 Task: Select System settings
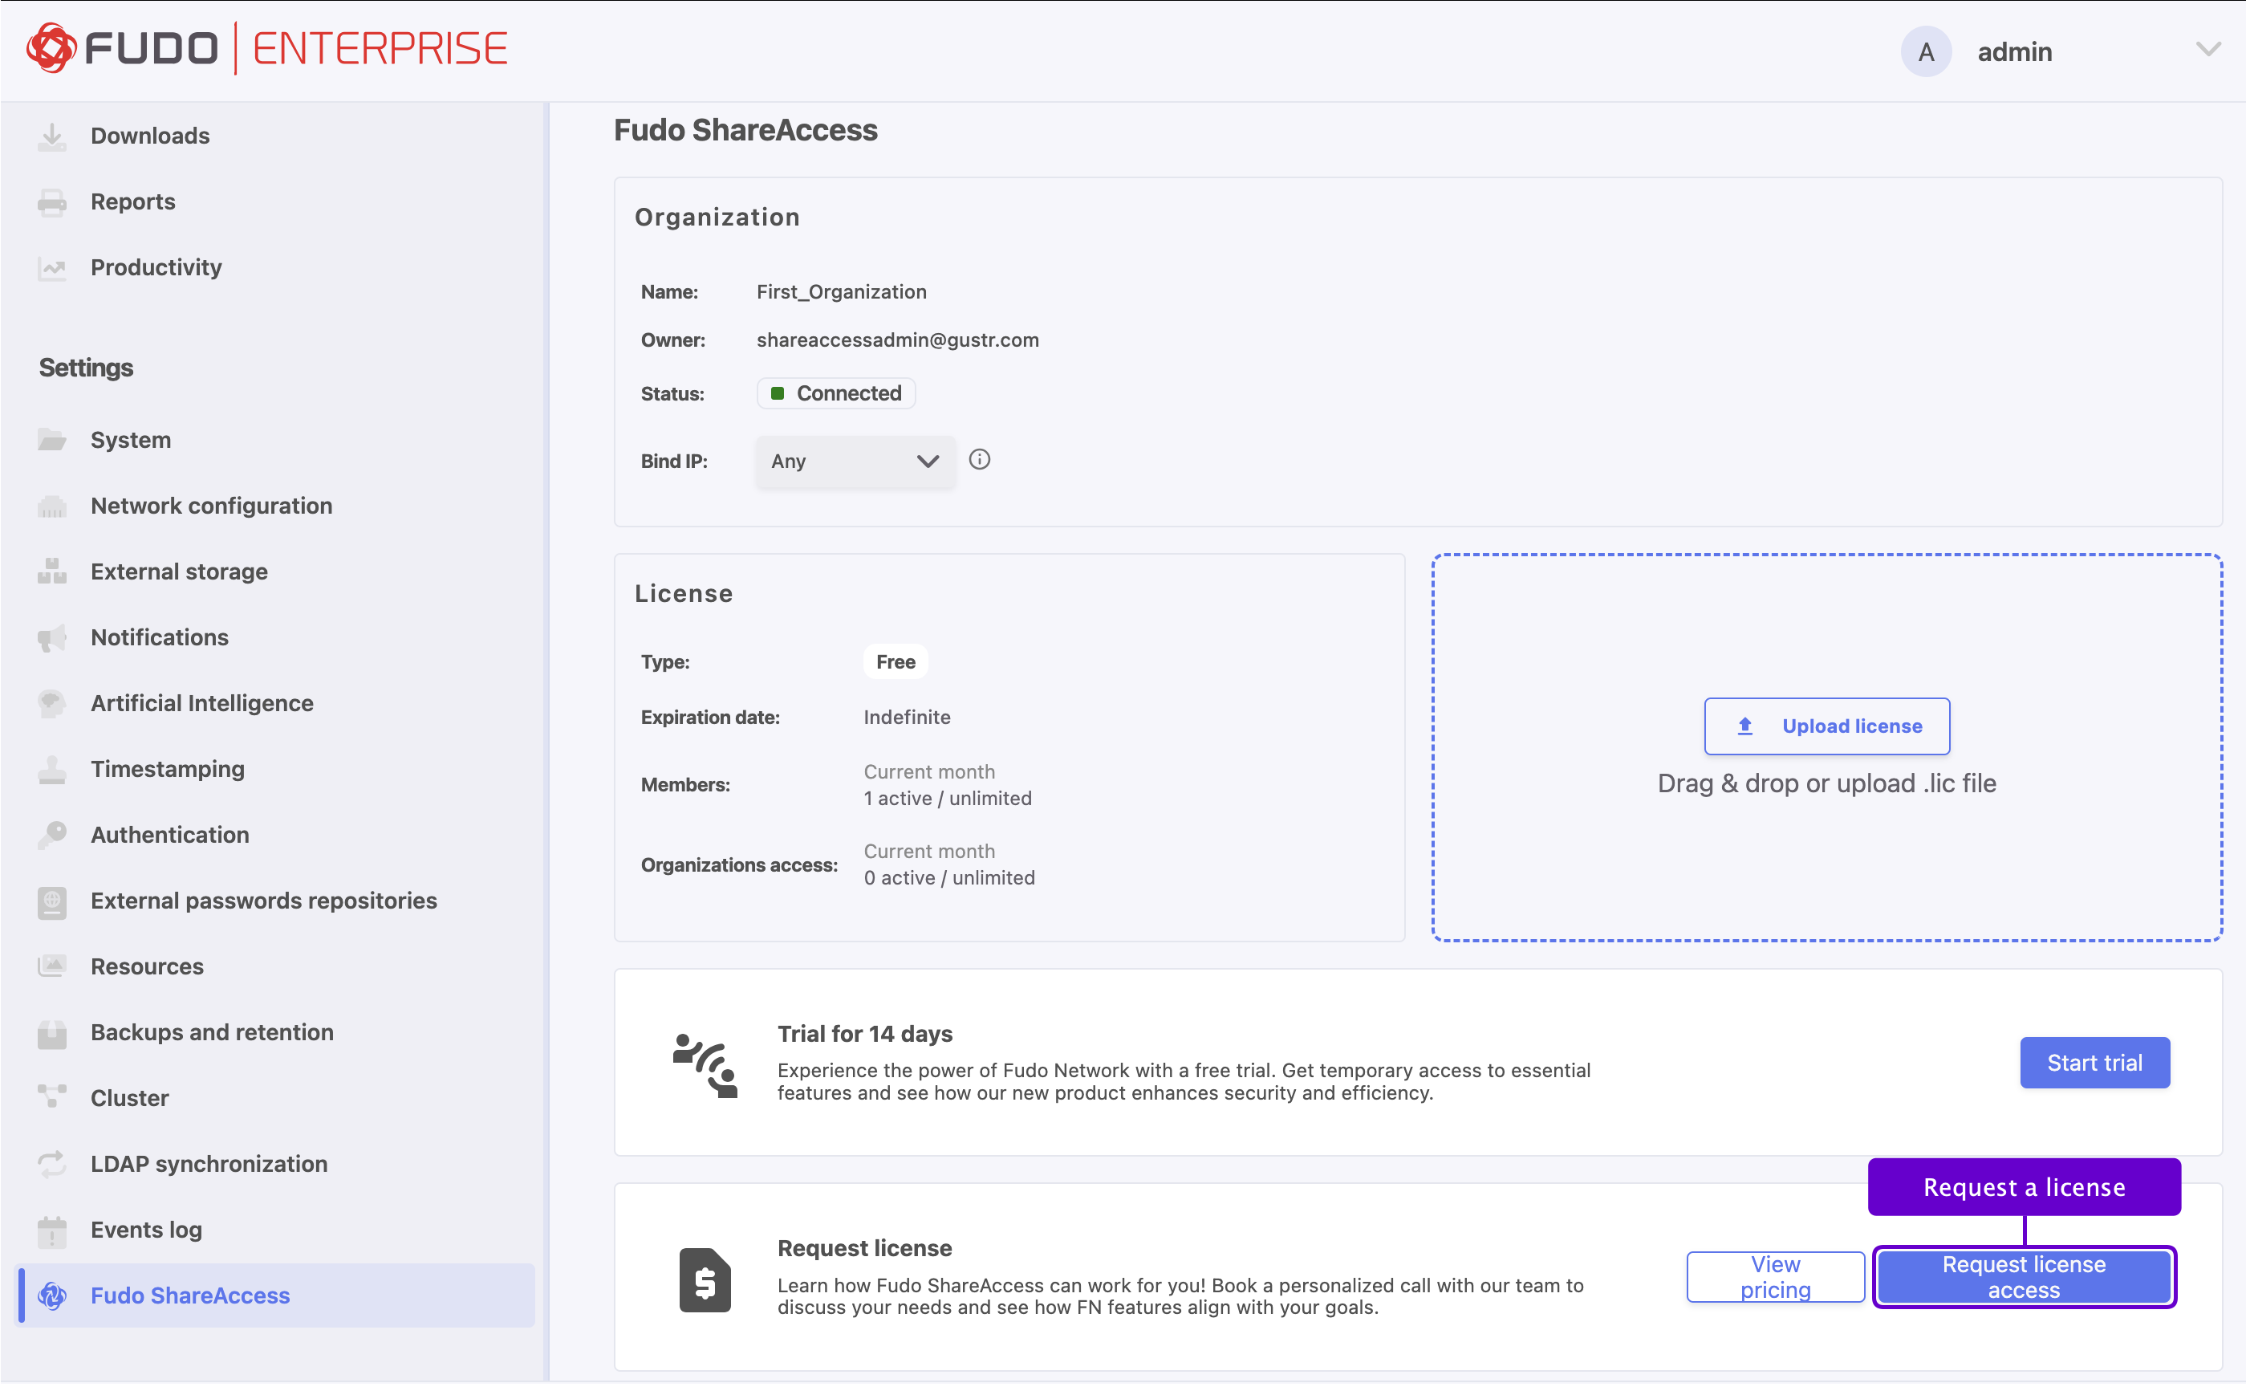click(131, 441)
